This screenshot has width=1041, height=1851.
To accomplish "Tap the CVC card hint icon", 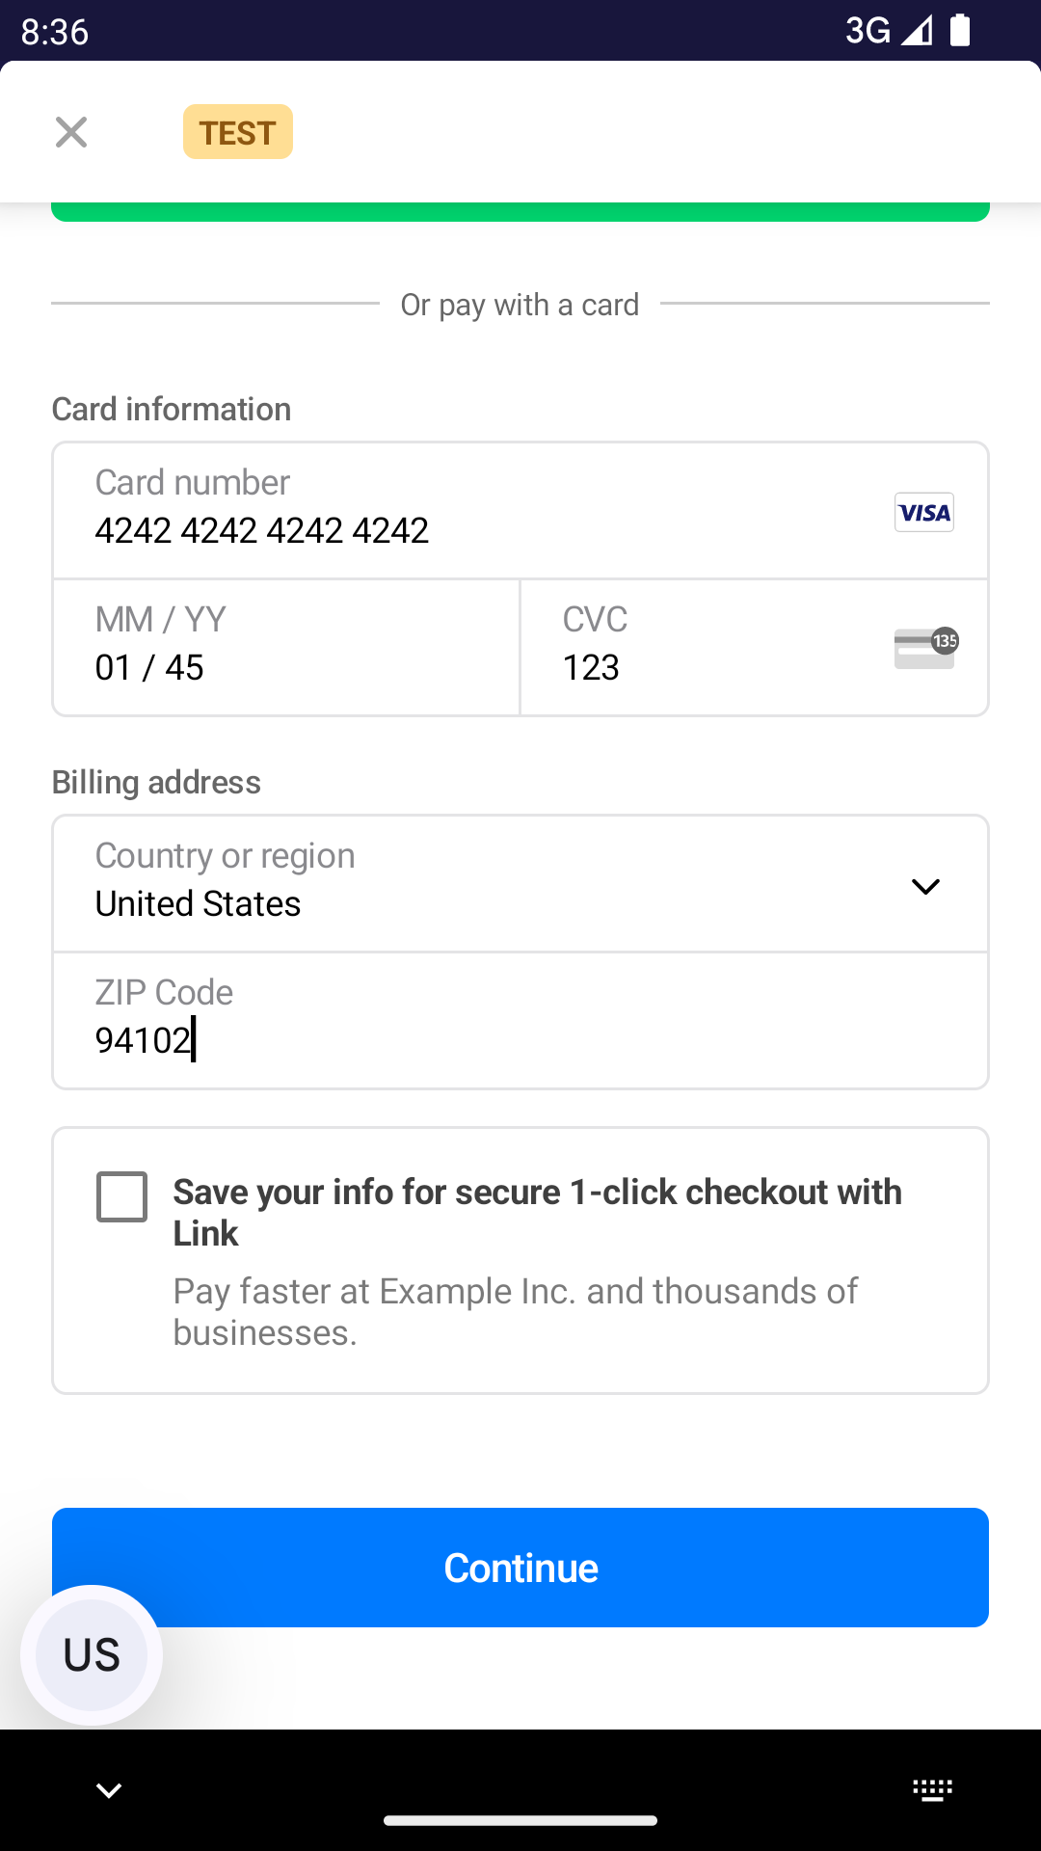I will pyautogui.click(x=925, y=648).
